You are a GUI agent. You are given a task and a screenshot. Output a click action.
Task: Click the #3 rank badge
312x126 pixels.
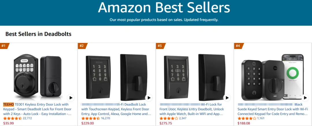[x=160, y=46]
